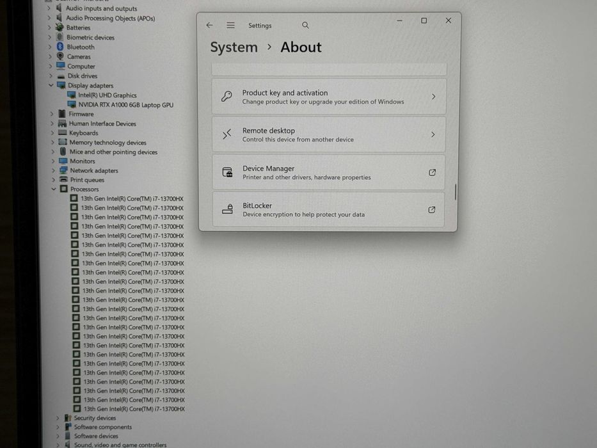This screenshot has width=597, height=448.
Task: Expand the Monitors node
Action: point(53,161)
